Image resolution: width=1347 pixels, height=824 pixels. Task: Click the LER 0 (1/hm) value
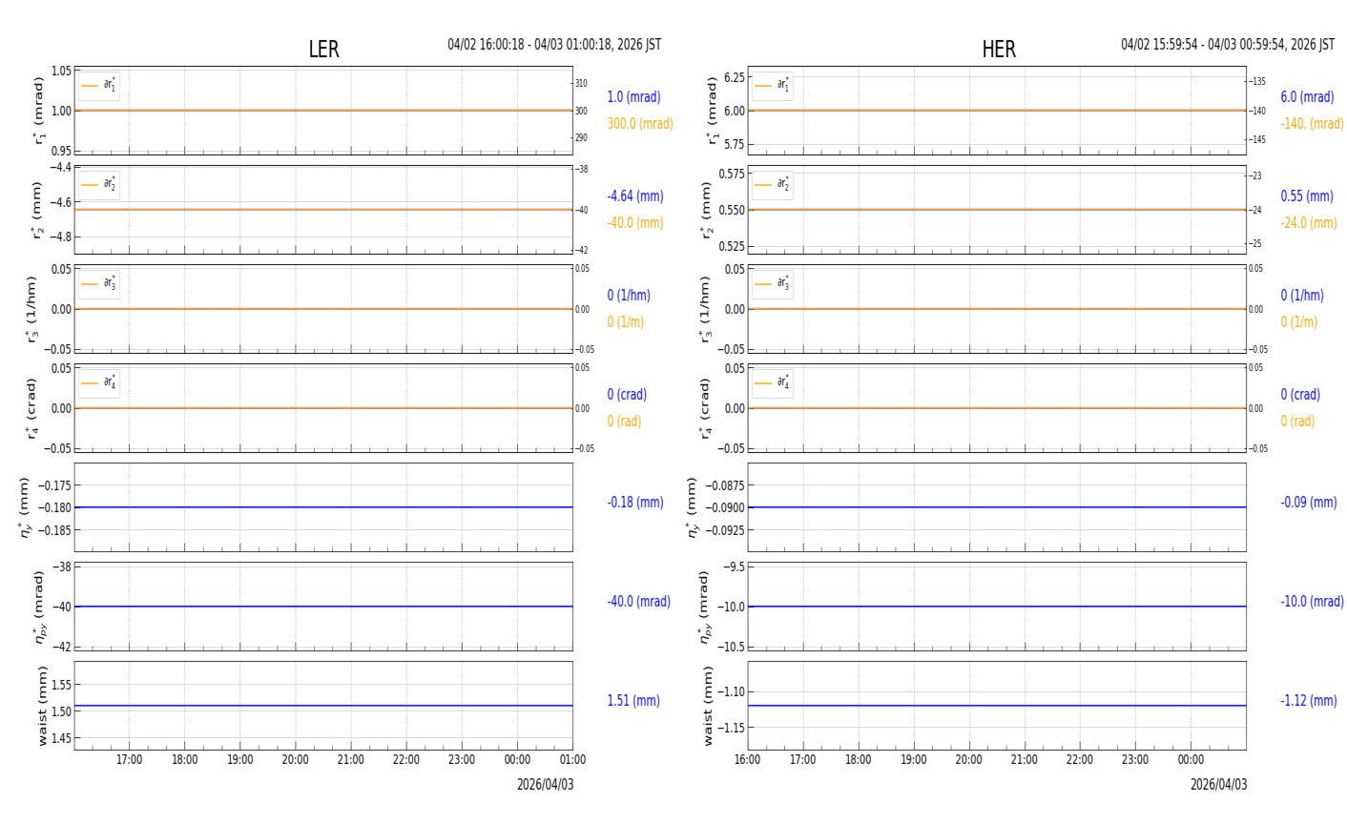[632, 296]
